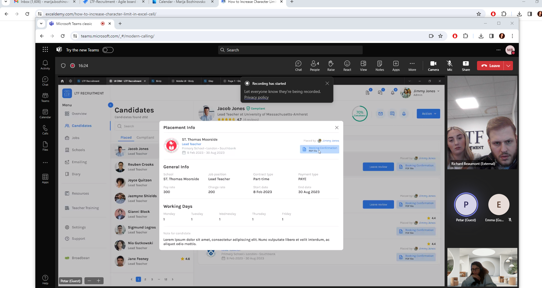
Task: Click the Teams Search box
Action: click(x=290, y=50)
